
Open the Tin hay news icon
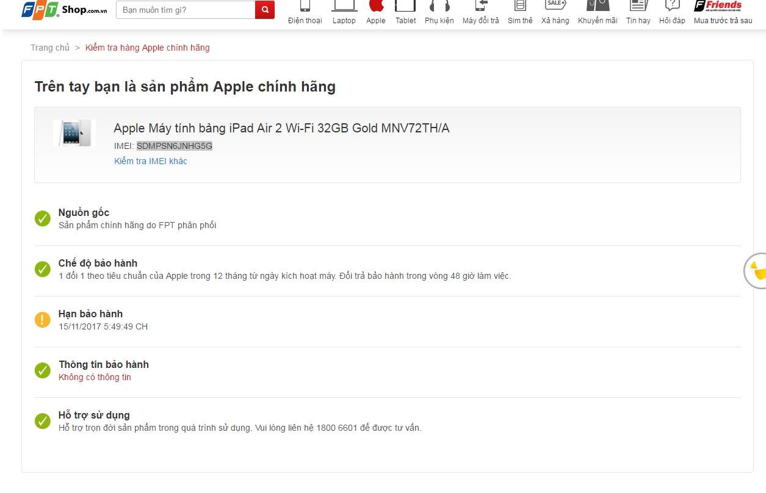pyautogui.click(x=638, y=5)
